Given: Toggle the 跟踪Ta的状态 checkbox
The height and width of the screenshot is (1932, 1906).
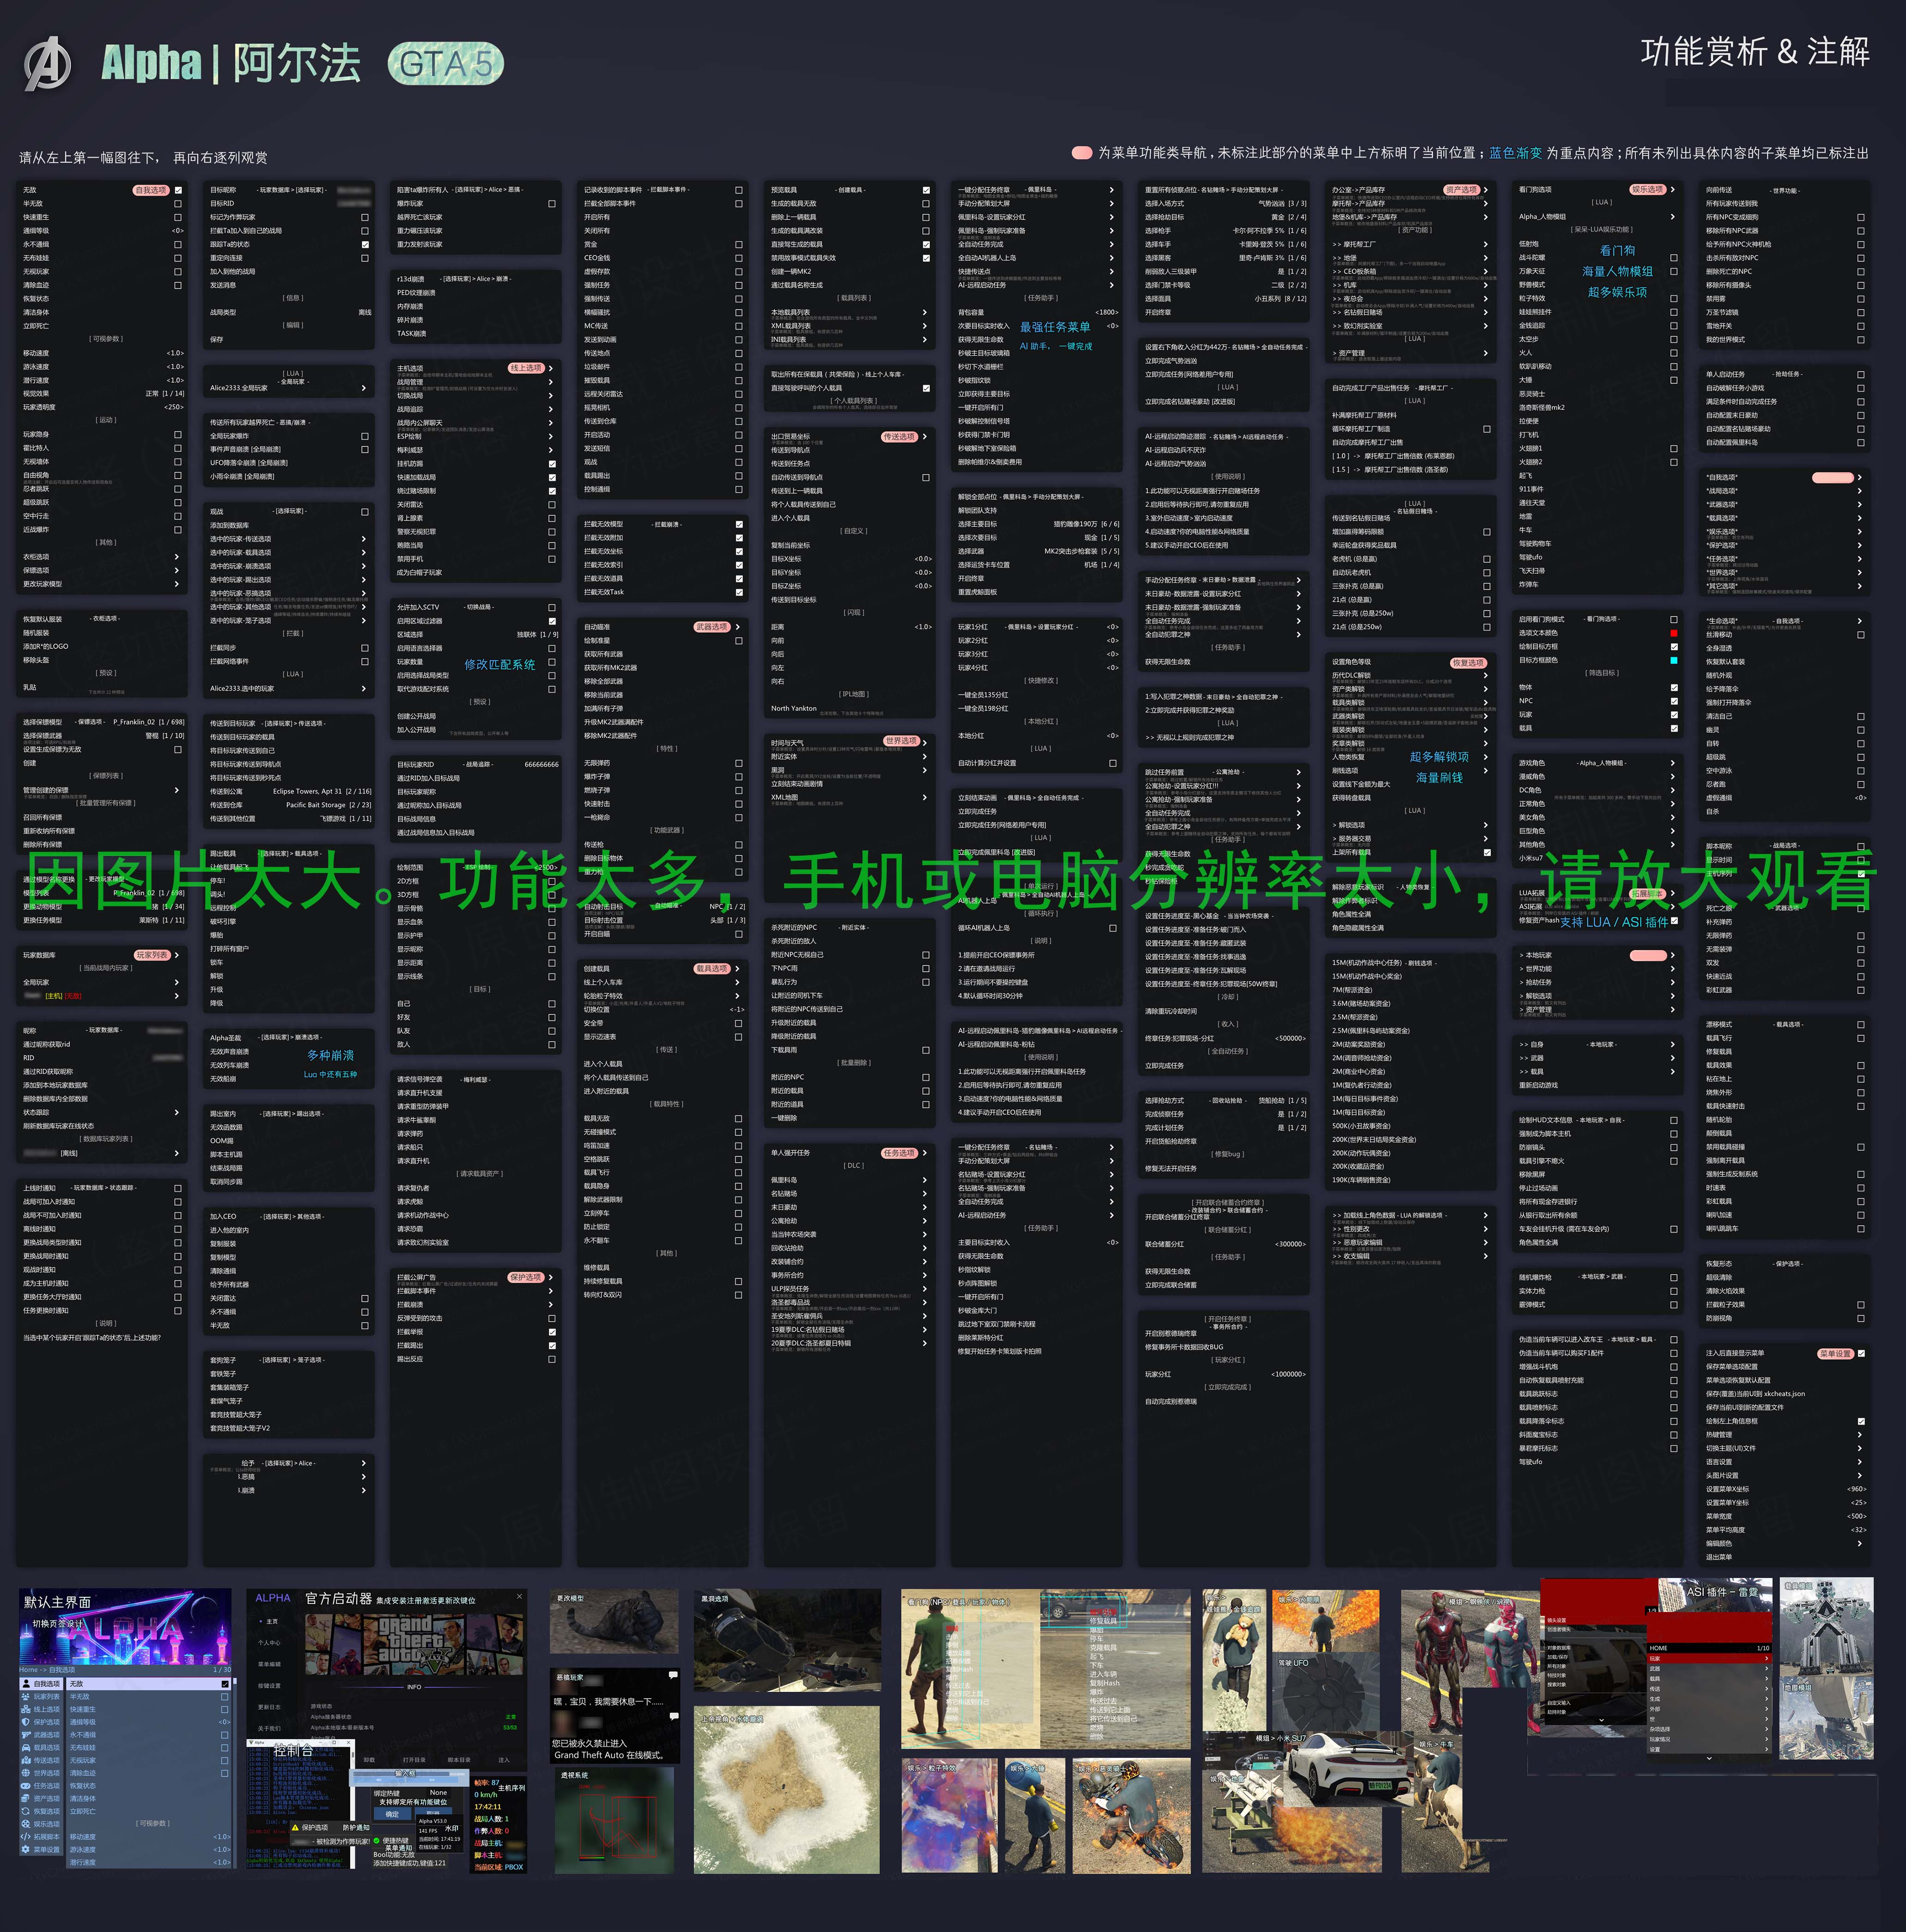Looking at the screenshot, I should click(365, 245).
